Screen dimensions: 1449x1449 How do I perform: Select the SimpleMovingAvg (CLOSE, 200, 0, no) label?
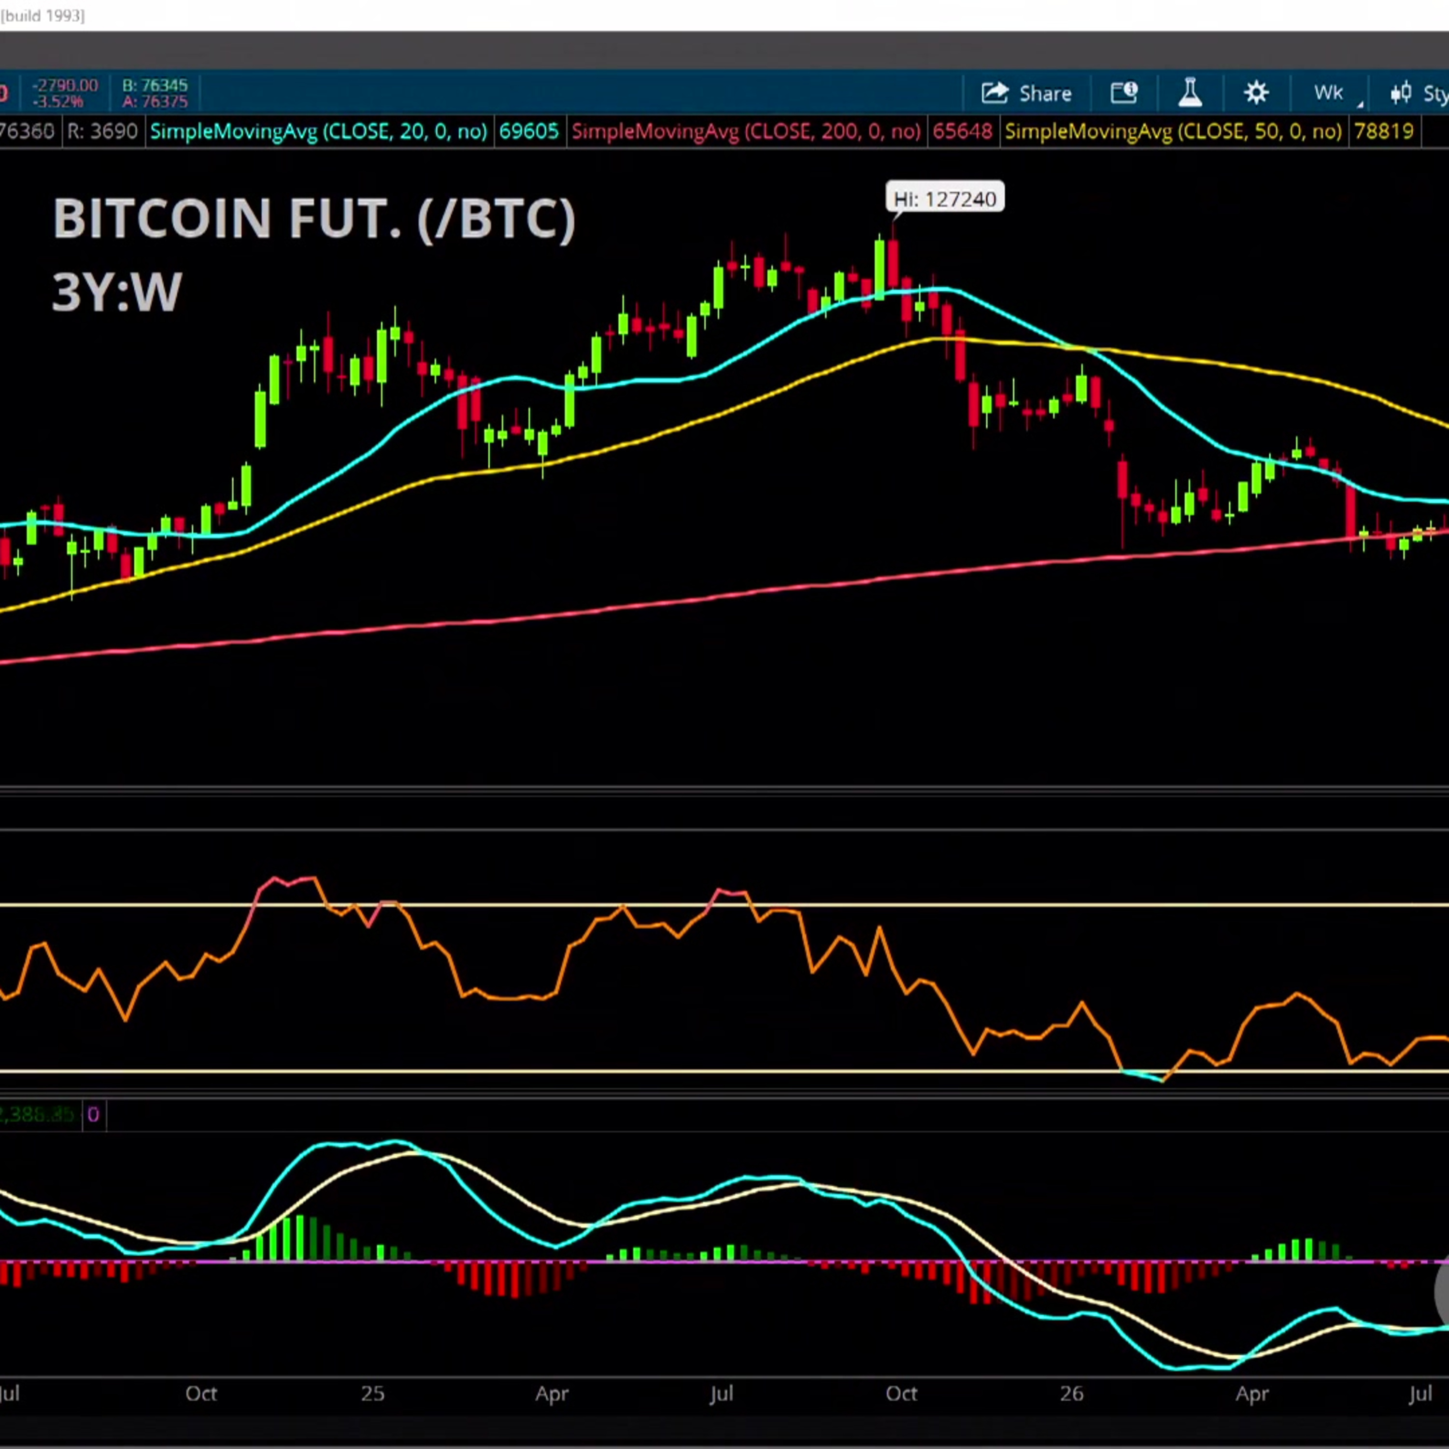click(x=745, y=132)
